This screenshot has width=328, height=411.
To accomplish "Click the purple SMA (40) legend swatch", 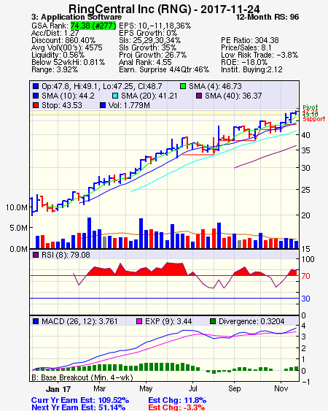I will 199,96.
